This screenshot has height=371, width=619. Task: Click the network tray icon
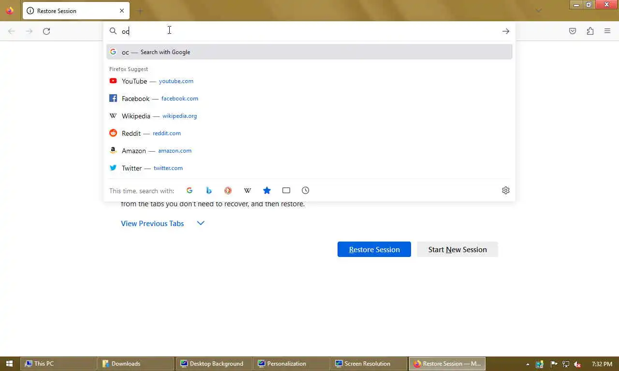(565, 364)
